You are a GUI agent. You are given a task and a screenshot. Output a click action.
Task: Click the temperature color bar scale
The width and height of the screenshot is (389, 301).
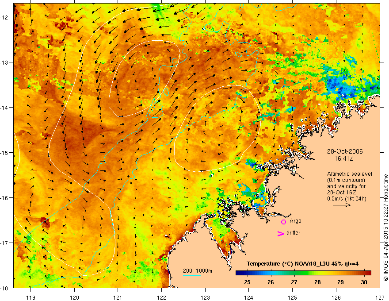[x=303, y=273]
